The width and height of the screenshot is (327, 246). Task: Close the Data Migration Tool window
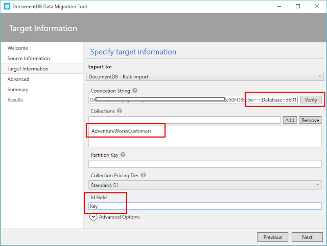click(317, 7)
